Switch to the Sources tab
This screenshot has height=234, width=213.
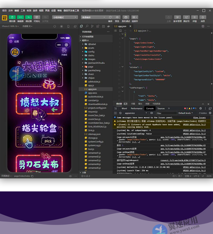click(x=161, y=109)
